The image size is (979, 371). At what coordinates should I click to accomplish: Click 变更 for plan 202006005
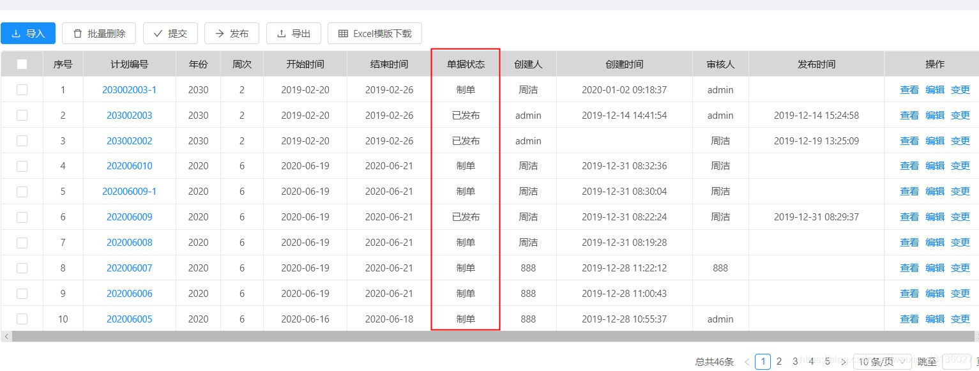pyautogui.click(x=960, y=319)
